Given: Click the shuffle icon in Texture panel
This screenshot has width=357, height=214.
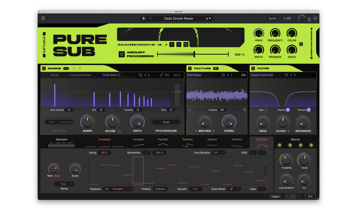Looking at the screenshot, I should coord(189,110).
